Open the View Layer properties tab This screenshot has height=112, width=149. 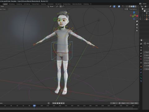point(141,53)
